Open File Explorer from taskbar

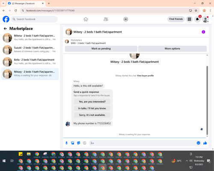click(29, 154)
